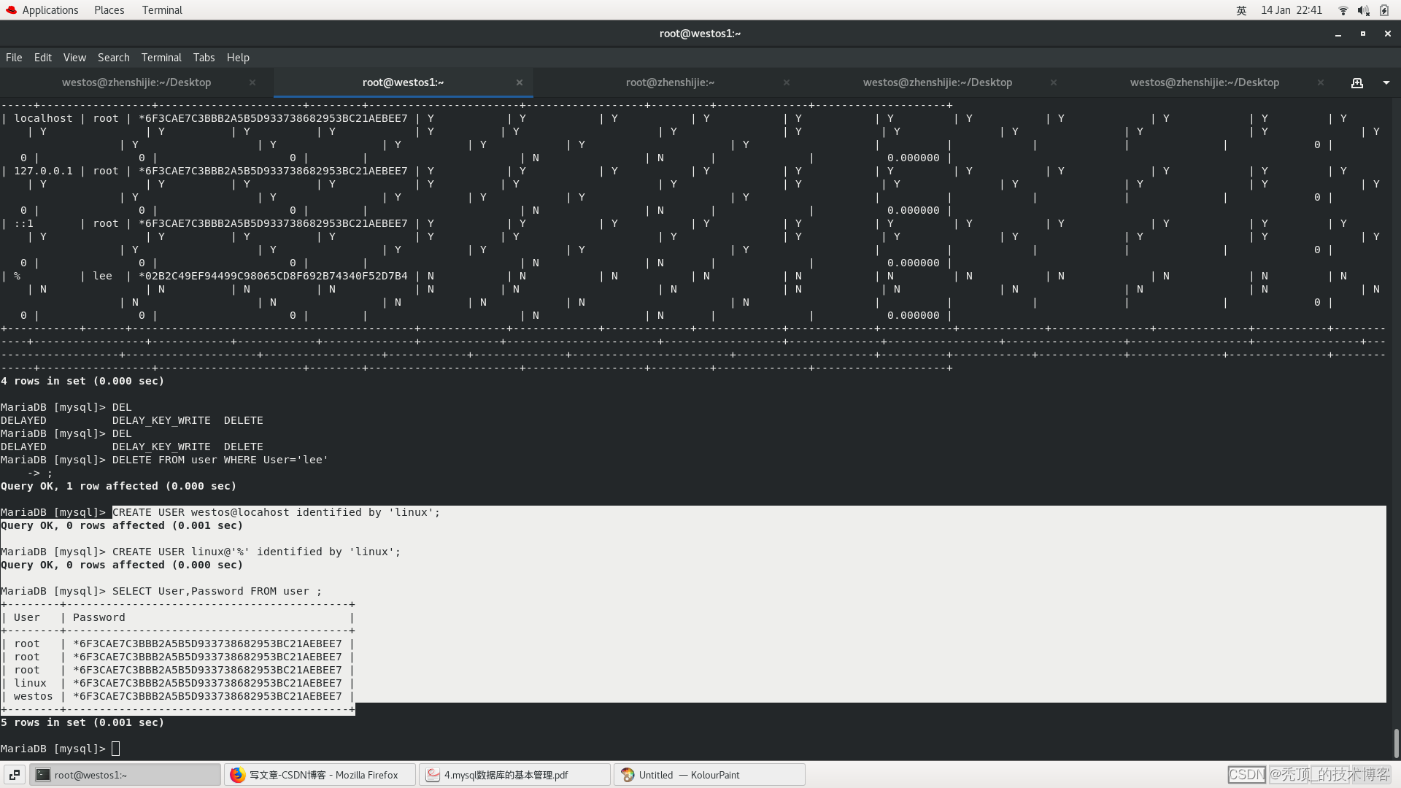This screenshot has width=1401, height=788.
Task: Click the Wi-Fi status icon
Action: click(1343, 10)
